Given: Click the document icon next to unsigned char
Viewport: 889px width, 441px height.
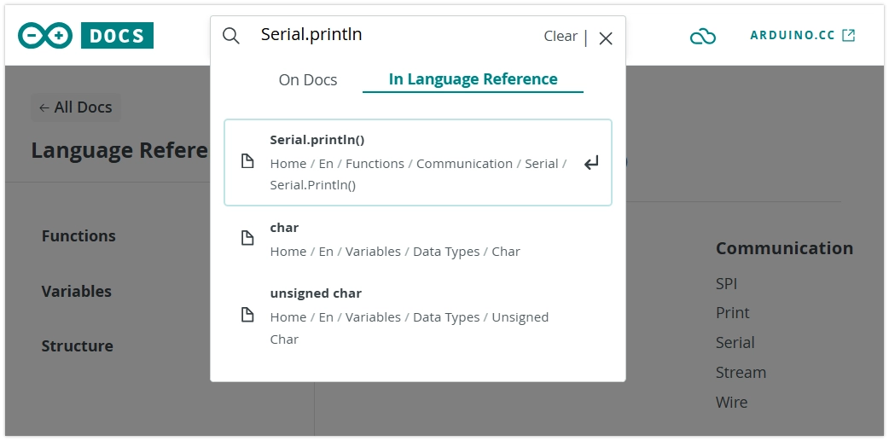Looking at the screenshot, I should (x=247, y=316).
